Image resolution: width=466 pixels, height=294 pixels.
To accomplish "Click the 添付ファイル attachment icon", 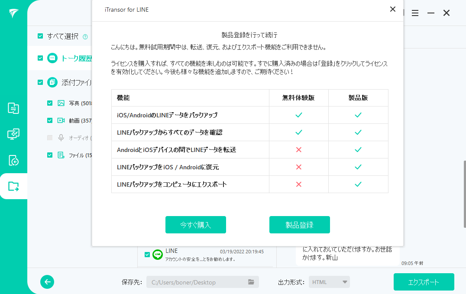I will pyautogui.click(x=52, y=82).
